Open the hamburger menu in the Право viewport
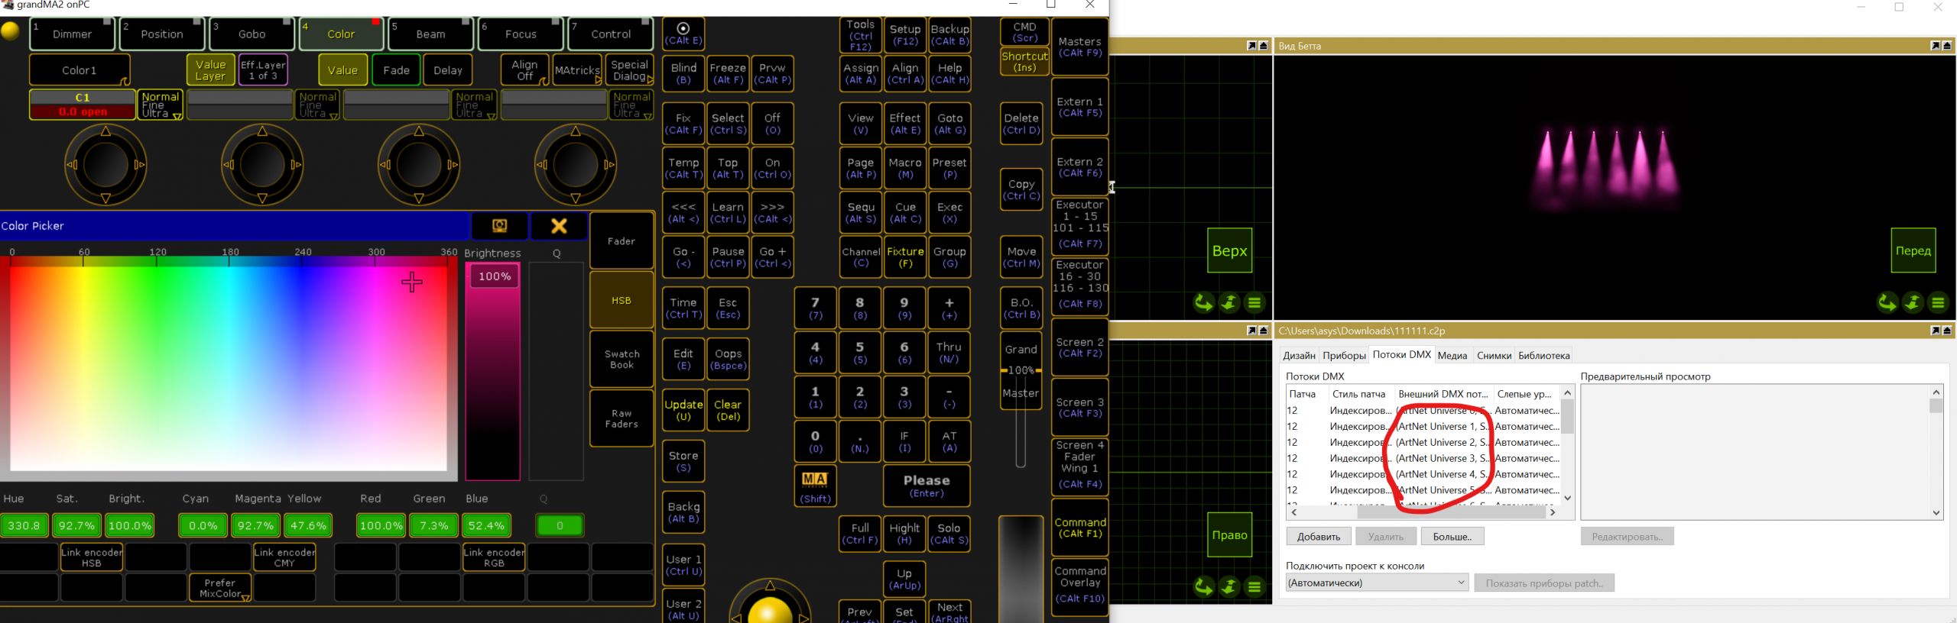 coord(1254,587)
